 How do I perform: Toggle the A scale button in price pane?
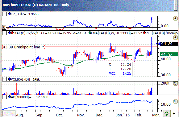[x=175, y=37]
